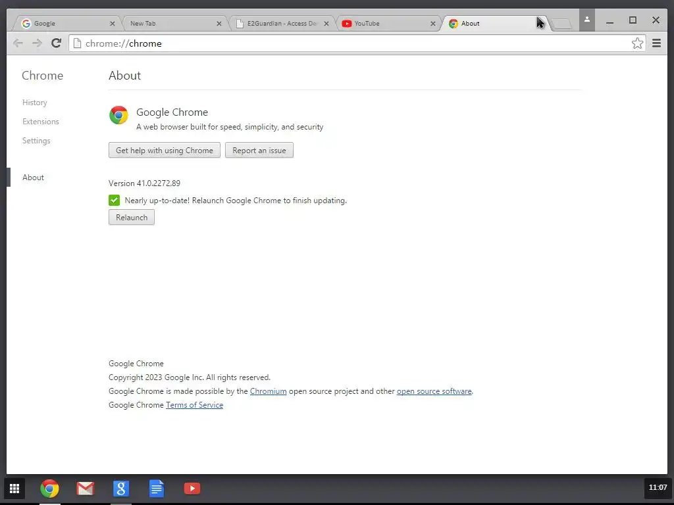This screenshot has width=674, height=505.
Task: Open Settings in the sidebar
Action: tap(36, 141)
